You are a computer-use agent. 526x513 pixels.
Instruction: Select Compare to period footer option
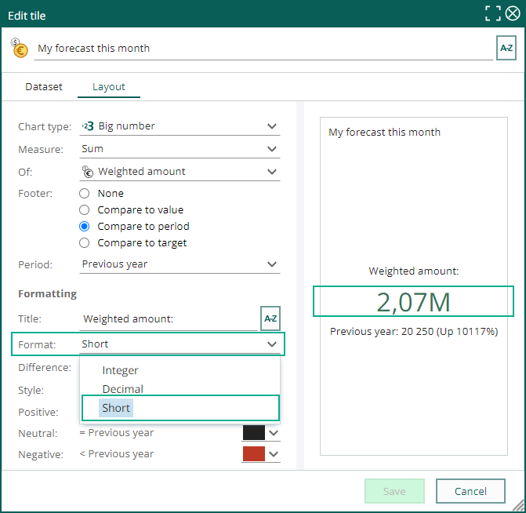click(84, 226)
